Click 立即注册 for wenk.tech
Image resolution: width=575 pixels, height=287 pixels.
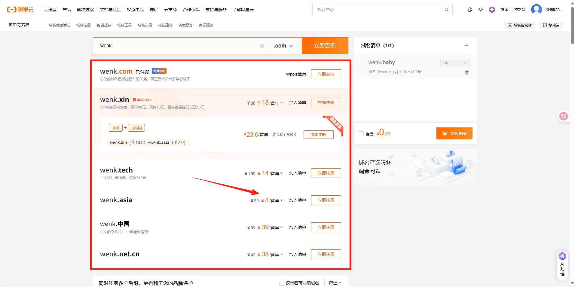tap(326, 173)
